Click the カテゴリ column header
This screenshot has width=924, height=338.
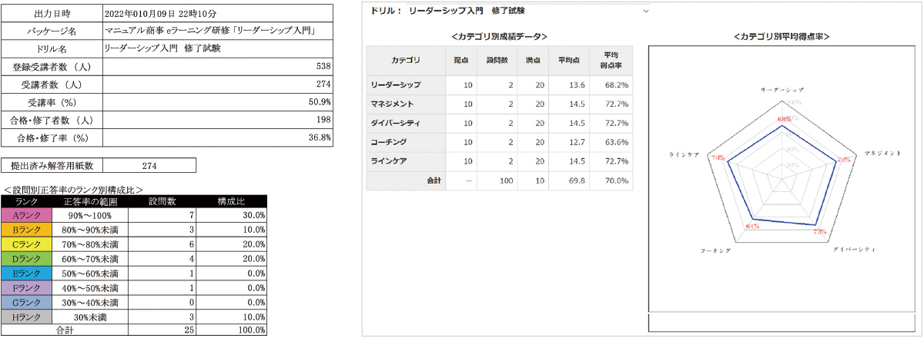[406, 59]
